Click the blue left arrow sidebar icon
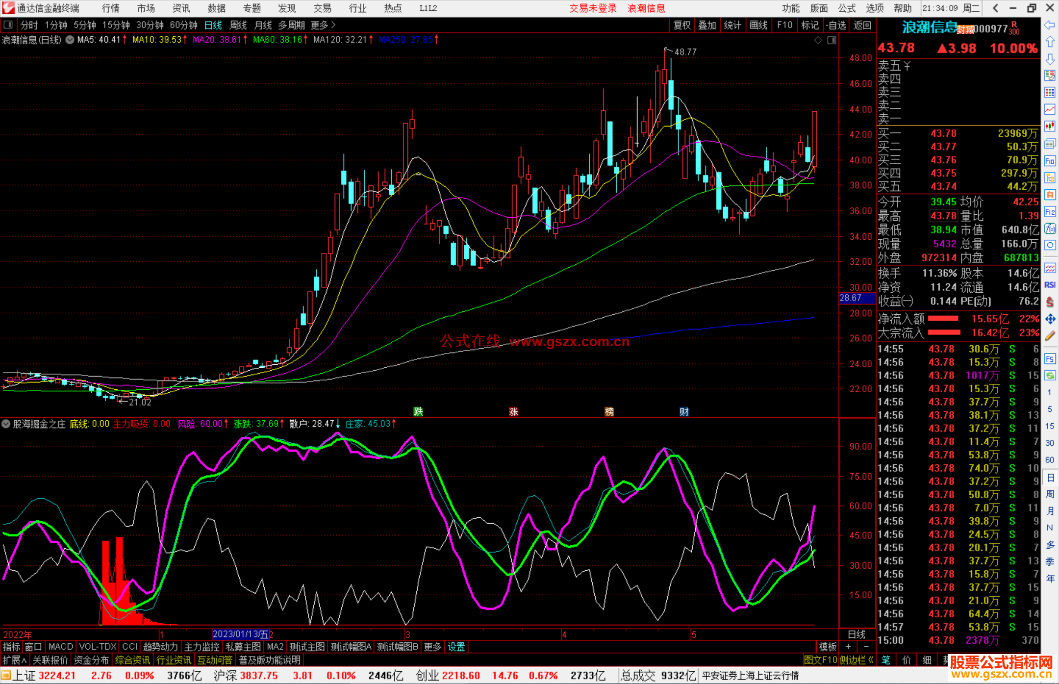 [1050, 25]
